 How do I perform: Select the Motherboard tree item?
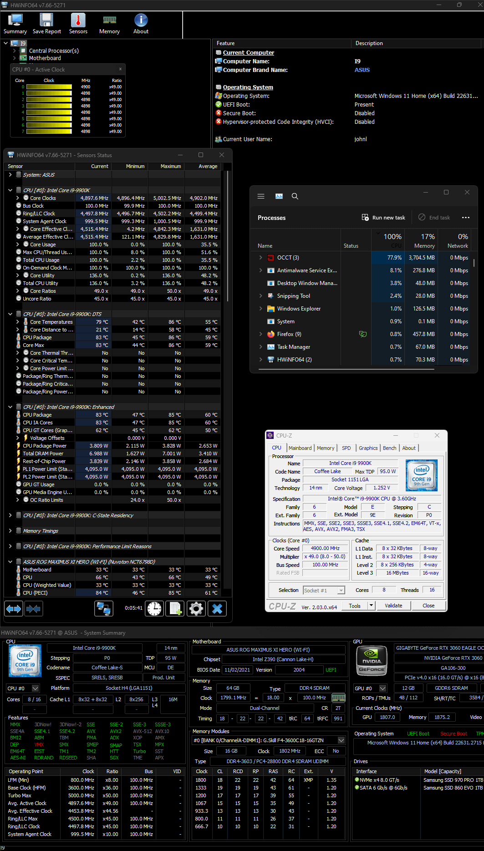point(45,58)
